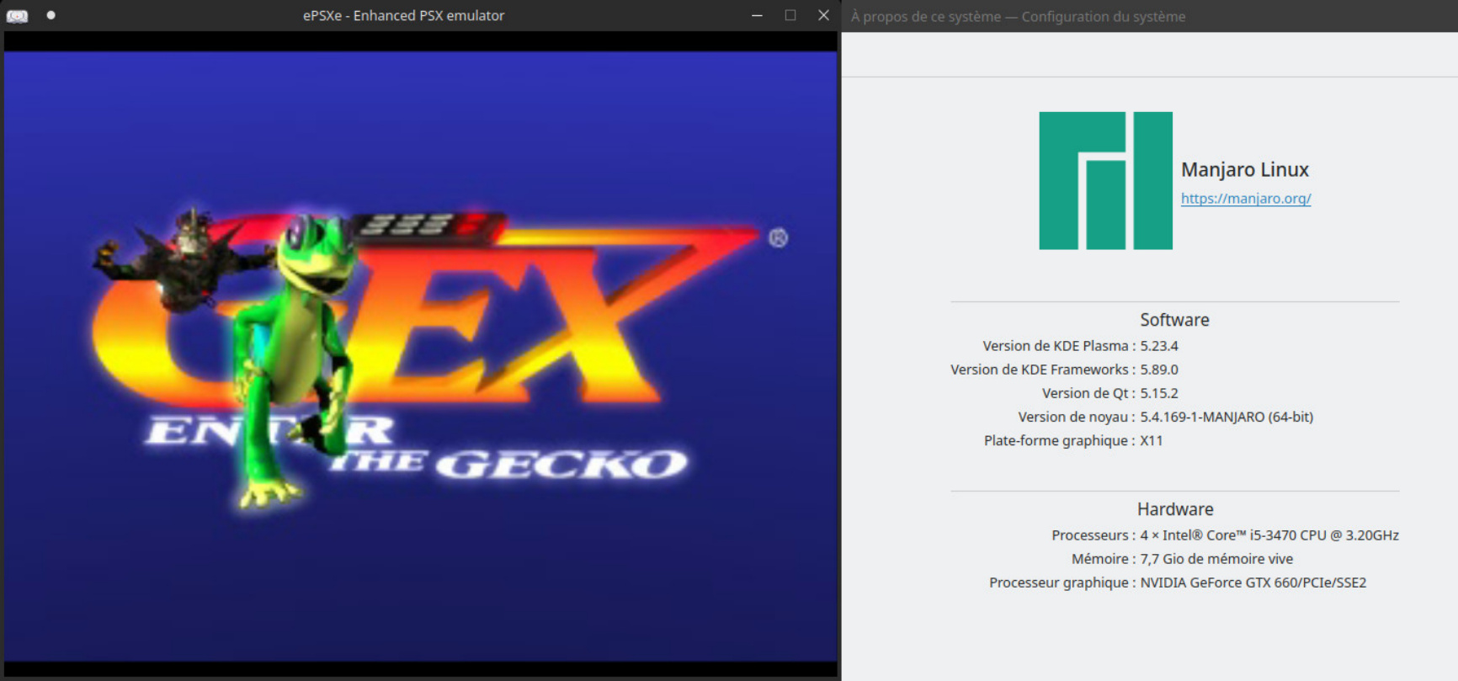Maximize the ePSXe emulator window

pos(790,15)
